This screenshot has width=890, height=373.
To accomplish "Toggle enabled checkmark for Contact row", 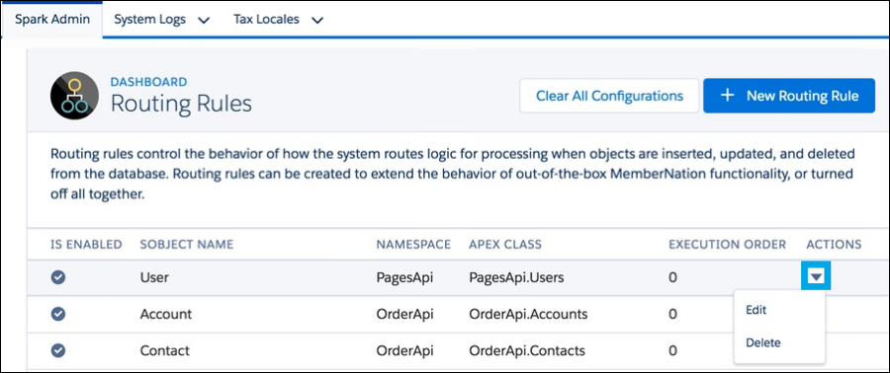I will [58, 350].
